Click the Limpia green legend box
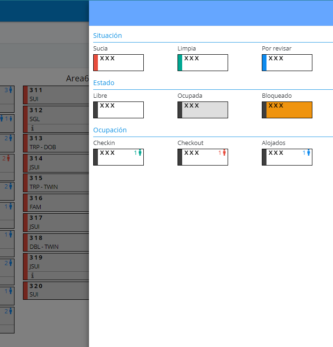The width and height of the screenshot is (333, 347). (203, 63)
